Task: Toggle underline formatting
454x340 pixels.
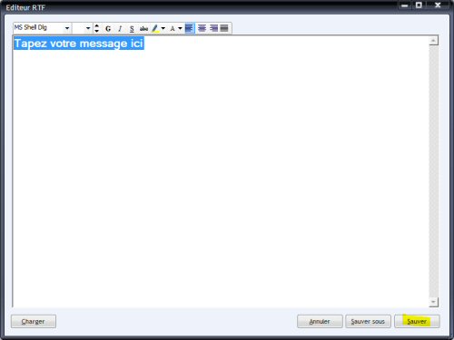Action: (x=132, y=29)
